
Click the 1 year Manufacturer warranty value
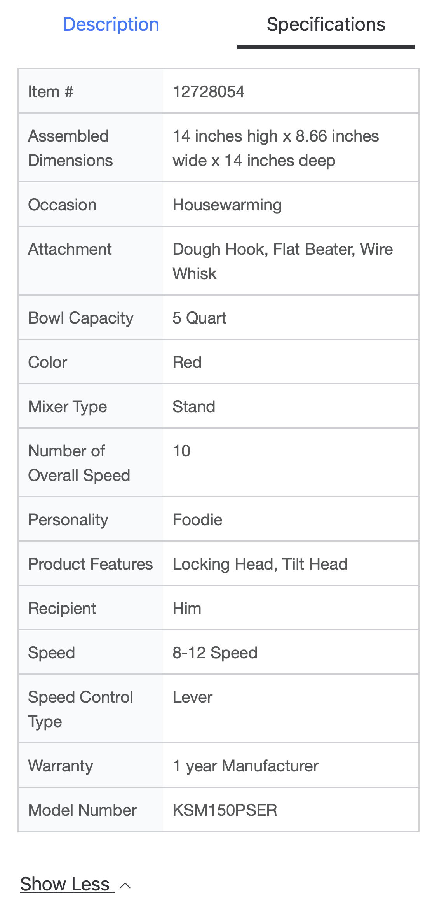(x=245, y=766)
